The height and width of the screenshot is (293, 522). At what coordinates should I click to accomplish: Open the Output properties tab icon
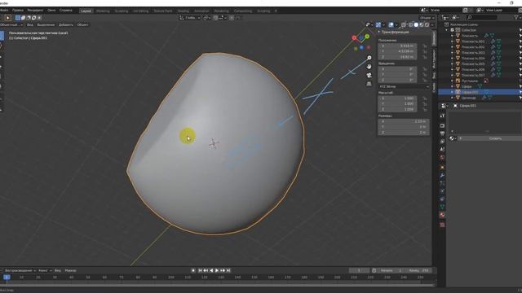[x=442, y=133]
